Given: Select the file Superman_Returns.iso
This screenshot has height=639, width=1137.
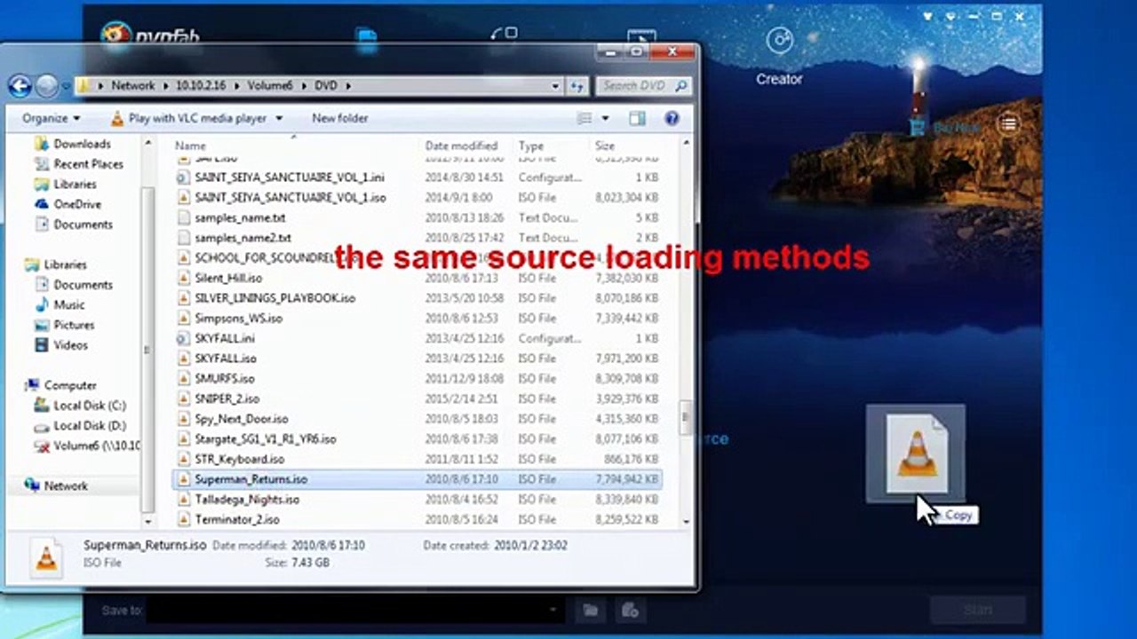Looking at the screenshot, I should pos(417,479).
